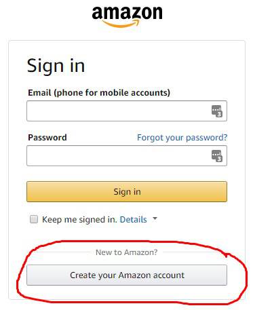Click the Email (phone for mobile accounts) label
This screenshot has width=253, height=310.
99,93
